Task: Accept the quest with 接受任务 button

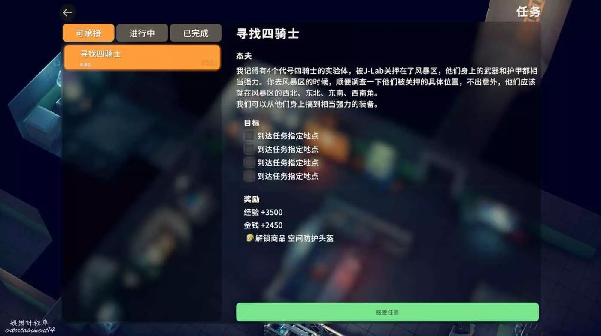Action: pos(387,312)
